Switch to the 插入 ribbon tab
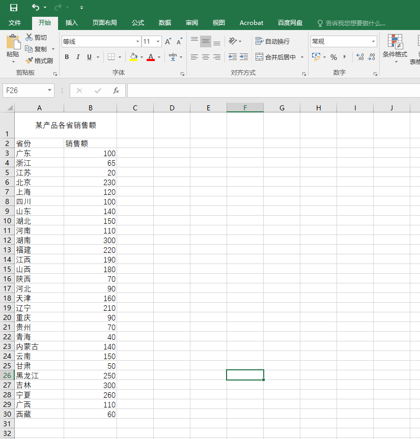Viewport: 420px width, 439px height. click(x=71, y=22)
